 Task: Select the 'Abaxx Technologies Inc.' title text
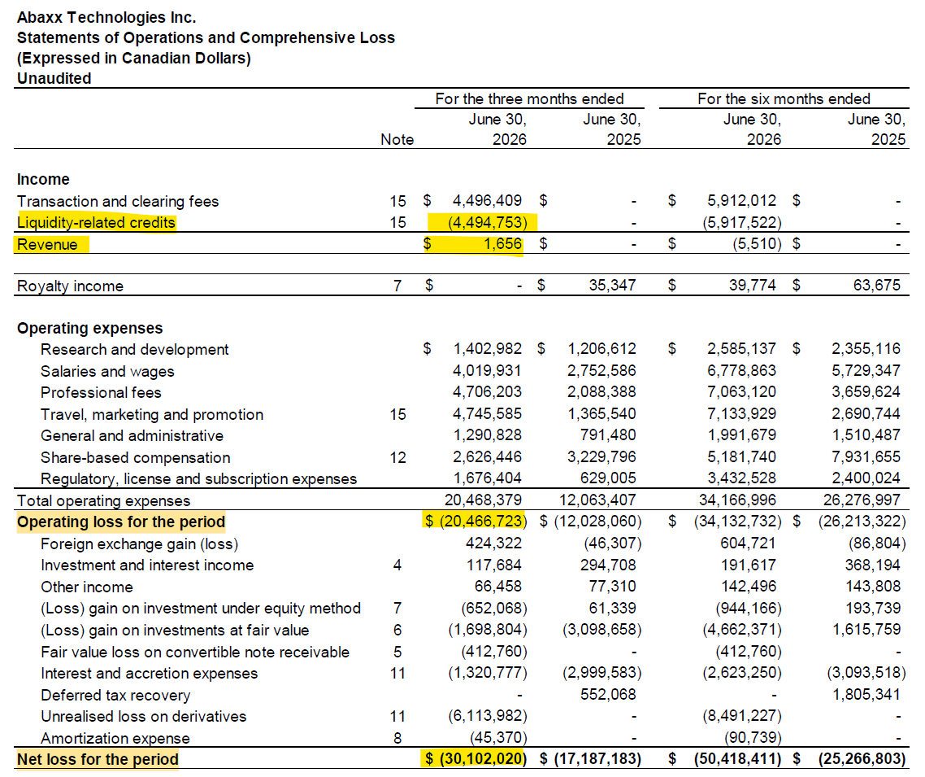(x=106, y=18)
